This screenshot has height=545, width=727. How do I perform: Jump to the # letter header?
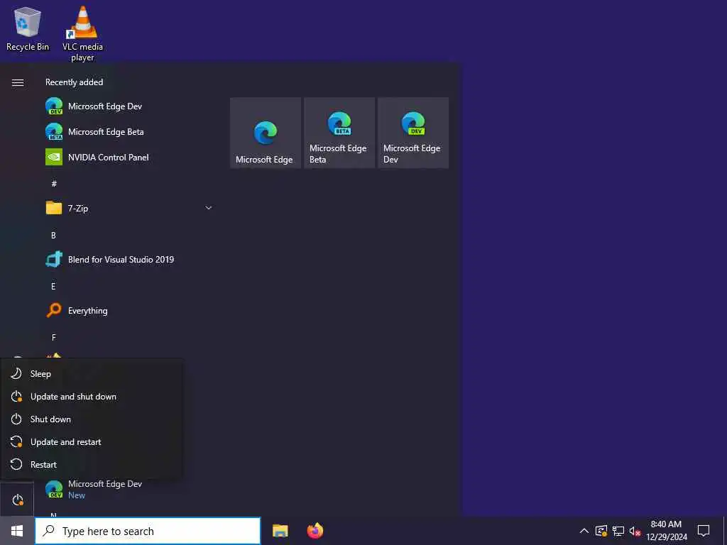54,184
